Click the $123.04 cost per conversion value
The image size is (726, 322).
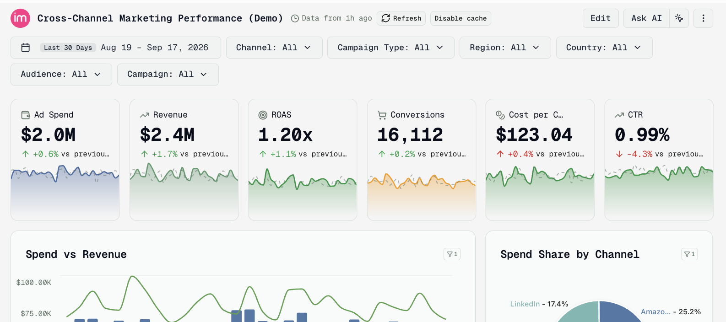[534, 134]
